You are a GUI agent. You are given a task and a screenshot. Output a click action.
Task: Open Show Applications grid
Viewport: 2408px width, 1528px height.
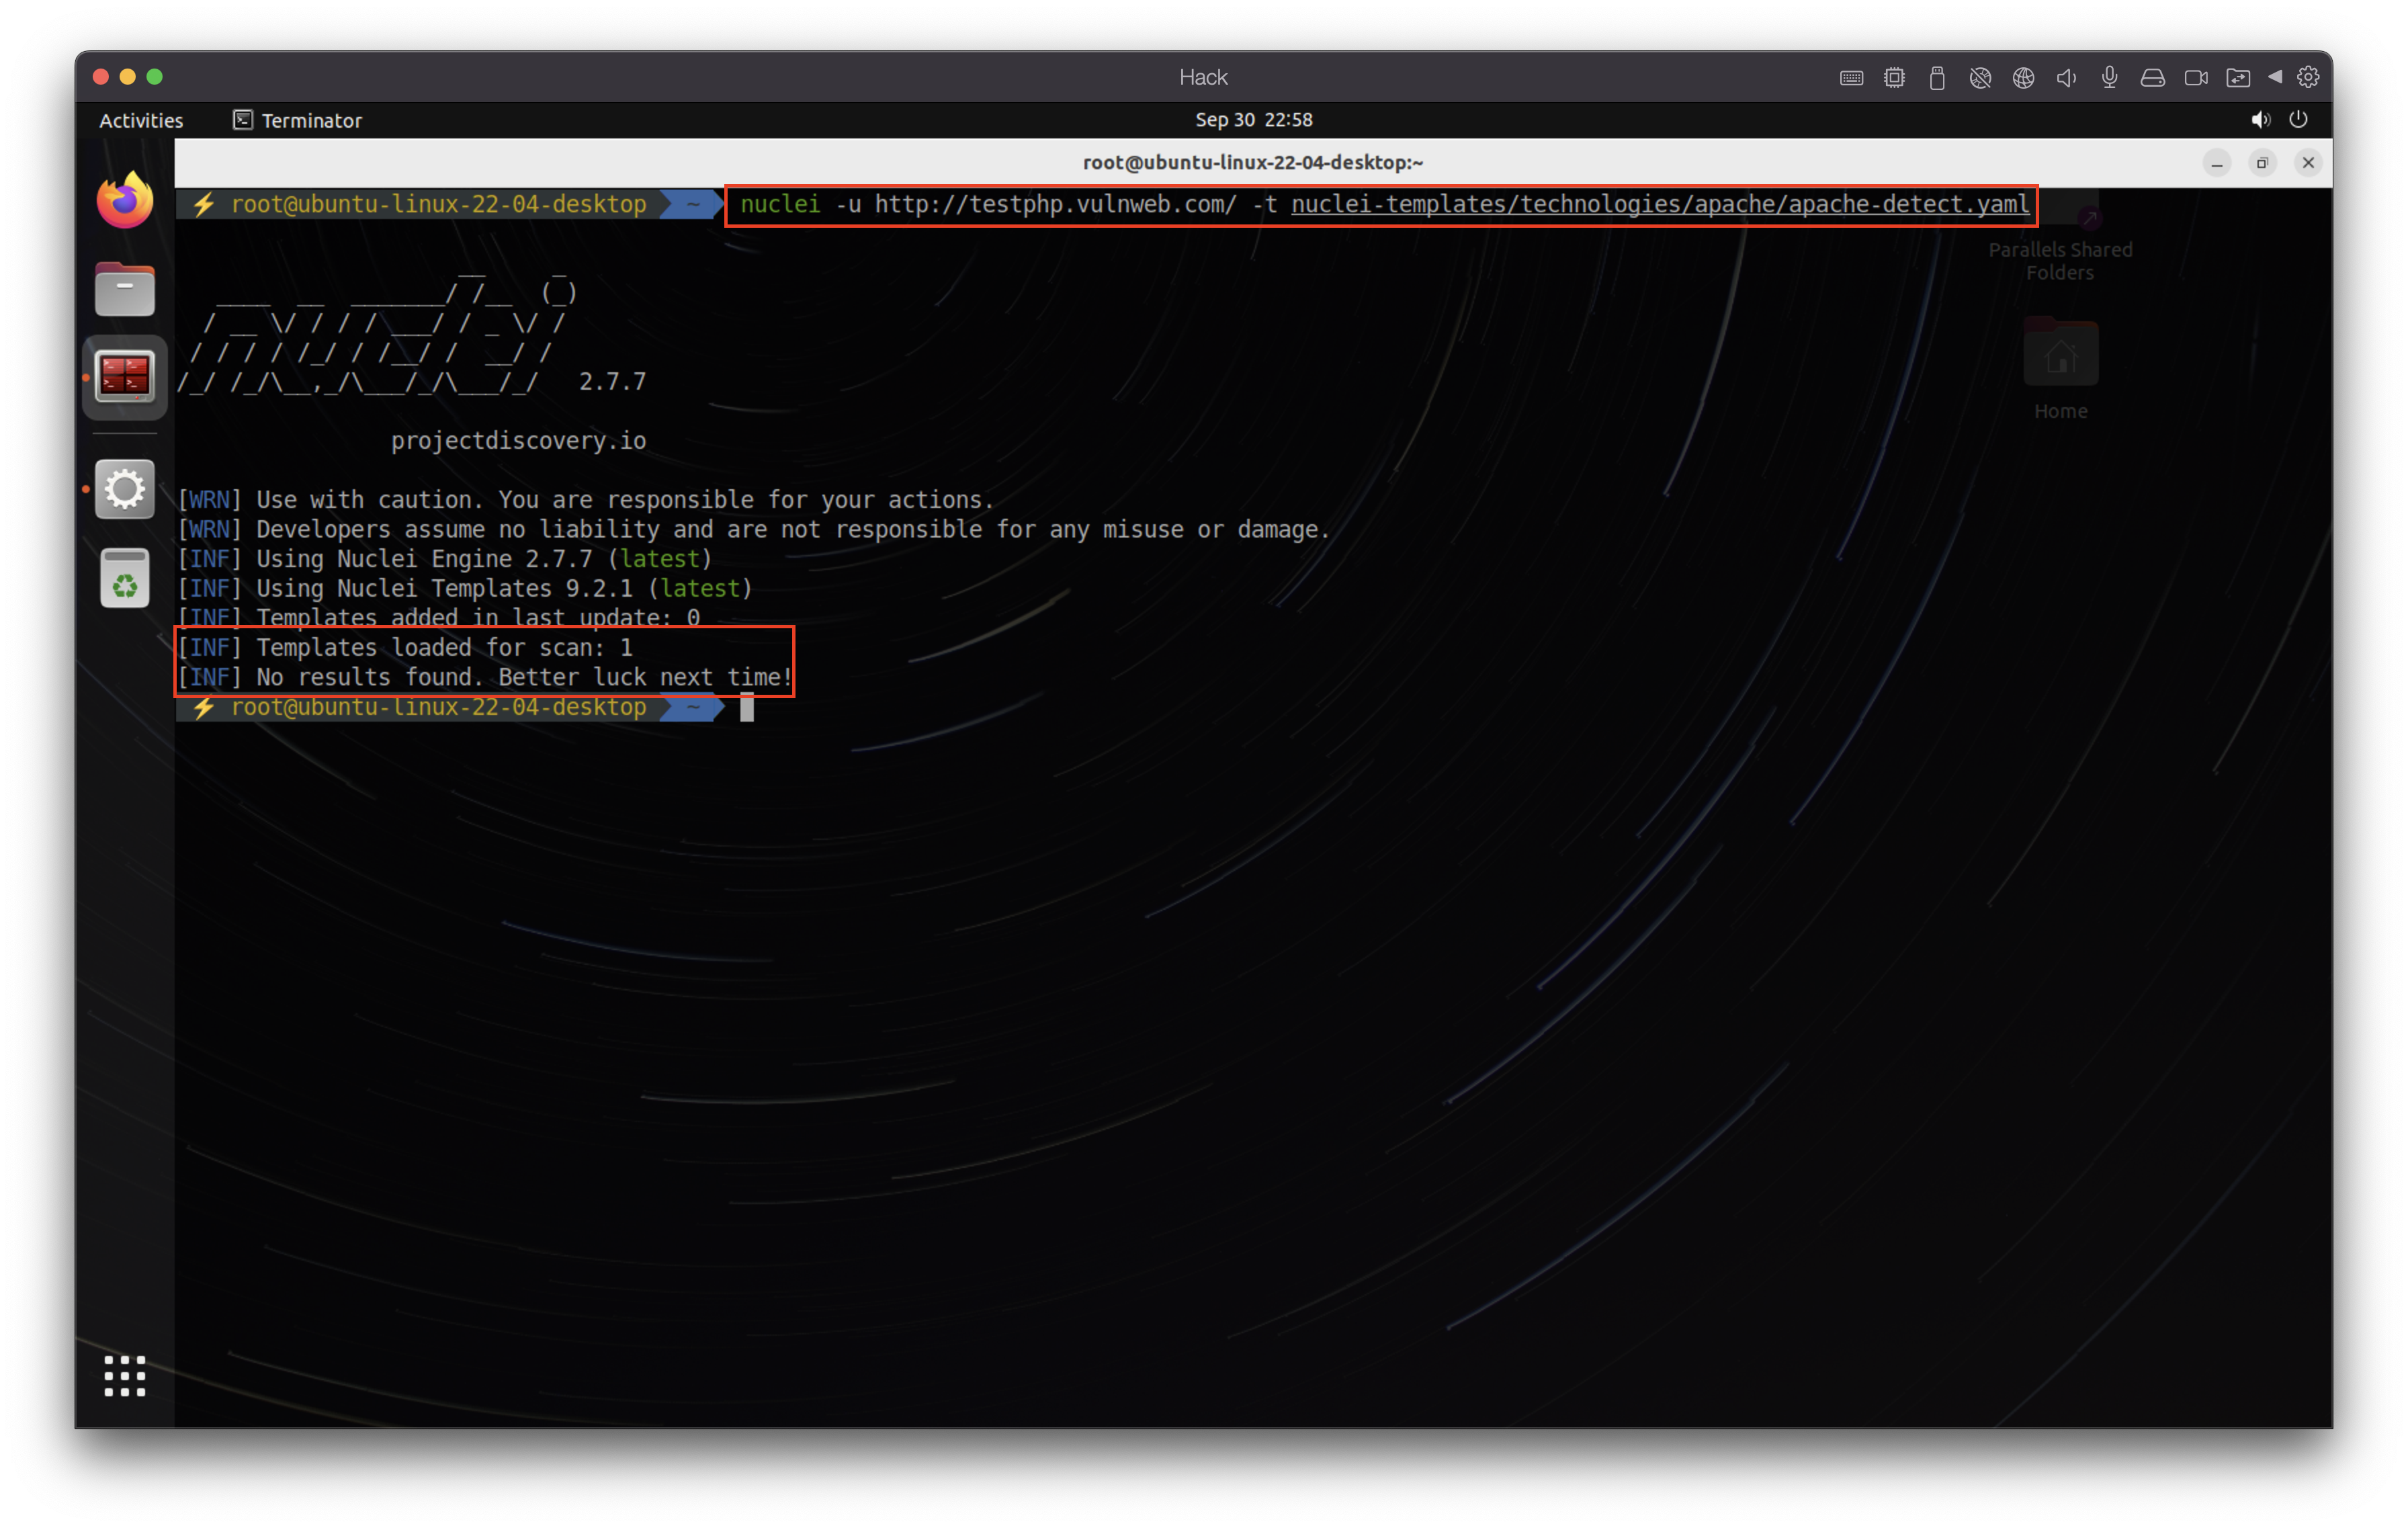[125, 1376]
